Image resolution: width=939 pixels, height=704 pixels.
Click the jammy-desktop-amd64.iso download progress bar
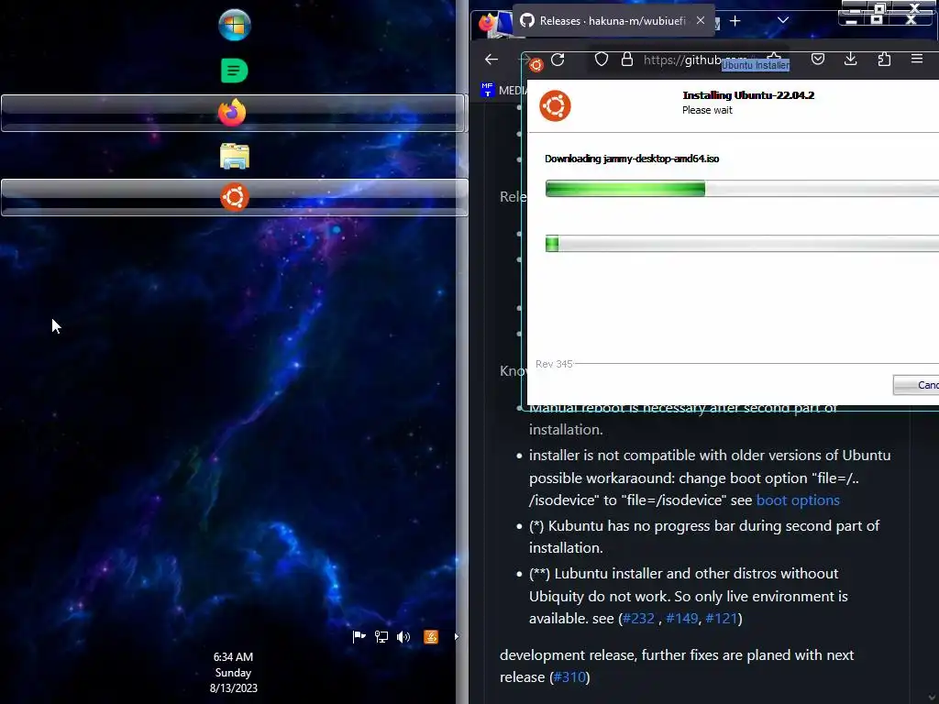pos(742,189)
